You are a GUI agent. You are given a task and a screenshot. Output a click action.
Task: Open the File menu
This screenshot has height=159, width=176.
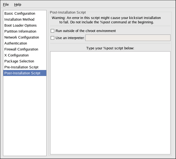pos(6,4)
